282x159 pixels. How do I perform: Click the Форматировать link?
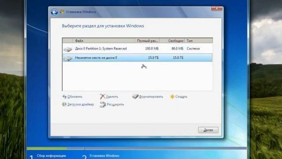(x=151, y=97)
